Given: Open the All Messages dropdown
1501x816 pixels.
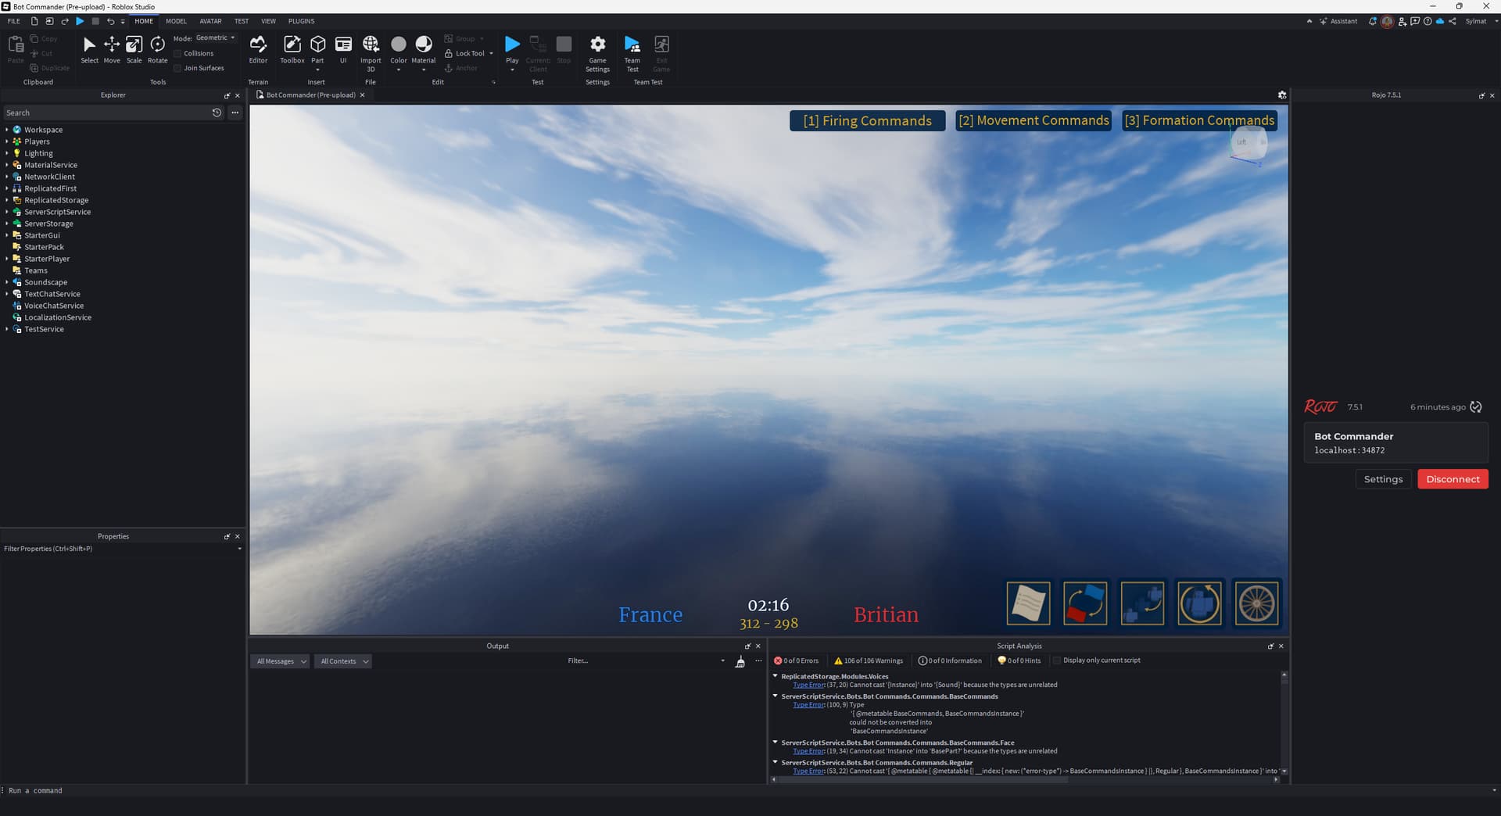Looking at the screenshot, I should coord(281,661).
